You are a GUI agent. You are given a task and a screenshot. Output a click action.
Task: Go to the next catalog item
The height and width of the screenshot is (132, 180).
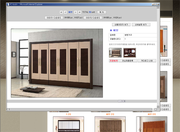76,12
